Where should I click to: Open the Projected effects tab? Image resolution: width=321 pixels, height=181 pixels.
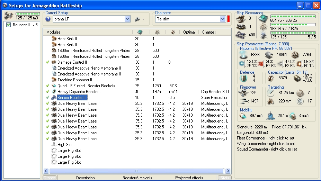189,178
